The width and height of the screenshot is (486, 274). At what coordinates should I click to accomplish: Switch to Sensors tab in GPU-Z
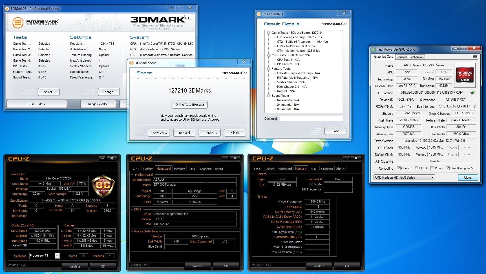coord(402,57)
